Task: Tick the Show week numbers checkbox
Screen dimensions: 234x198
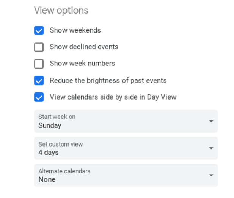Action: pos(39,64)
